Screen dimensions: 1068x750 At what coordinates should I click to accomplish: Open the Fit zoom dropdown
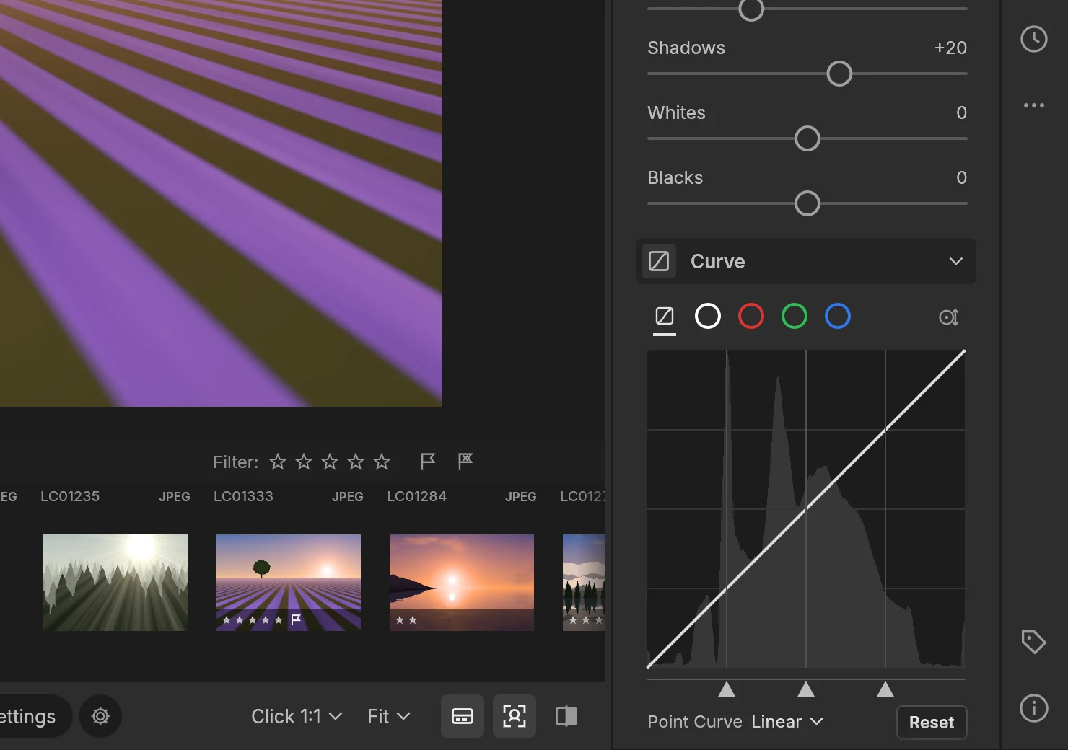(389, 716)
